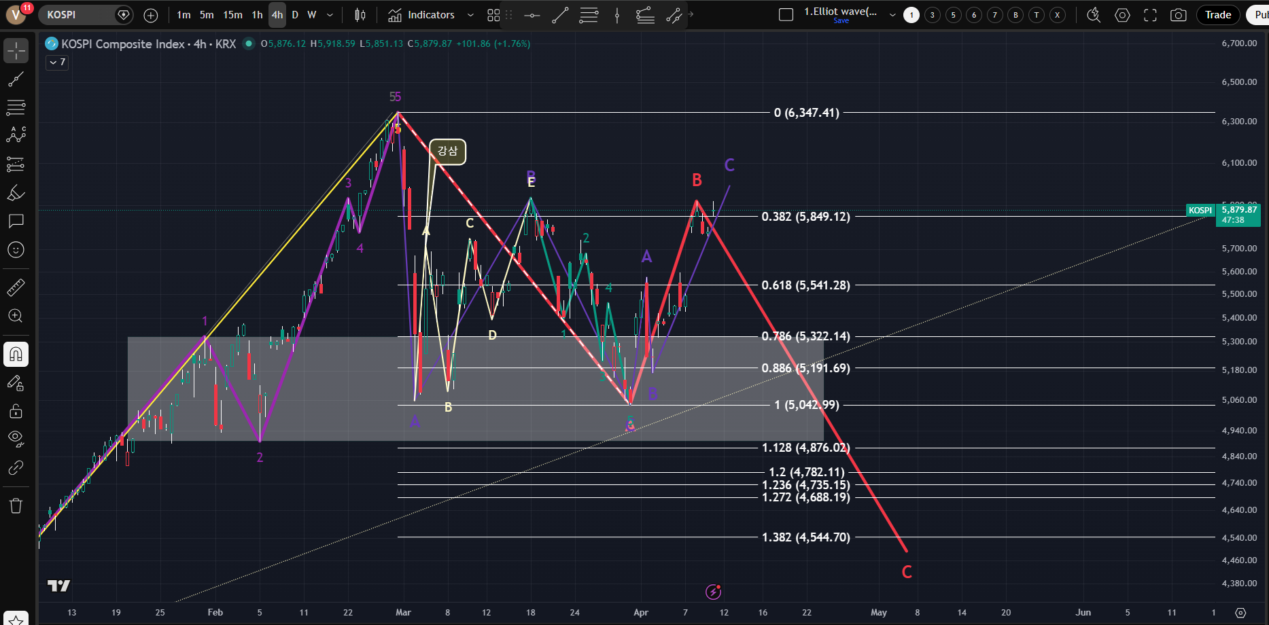Select layout shortcut circle 1
This screenshot has width=1269, height=625.
pyautogui.click(x=911, y=15)
